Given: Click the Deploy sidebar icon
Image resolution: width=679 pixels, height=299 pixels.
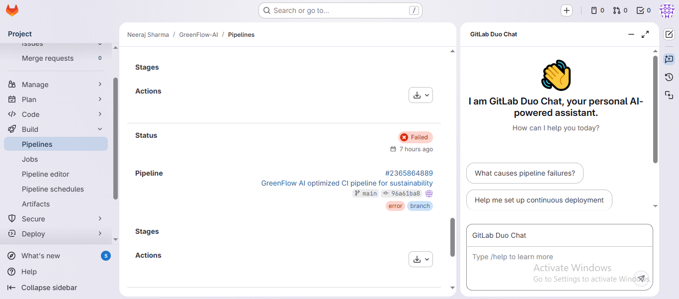Looking at the screenshot, I should pos(12,234).
